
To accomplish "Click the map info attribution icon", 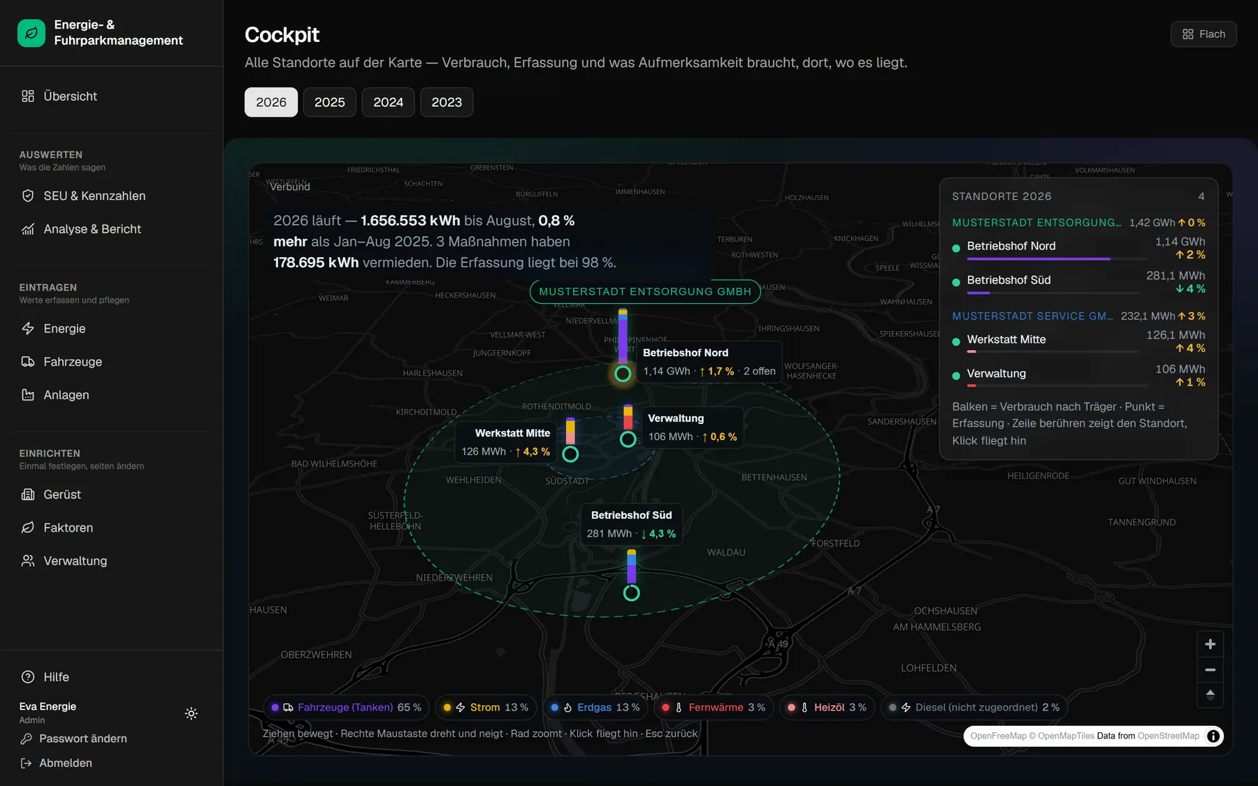I will point(1213,736).
